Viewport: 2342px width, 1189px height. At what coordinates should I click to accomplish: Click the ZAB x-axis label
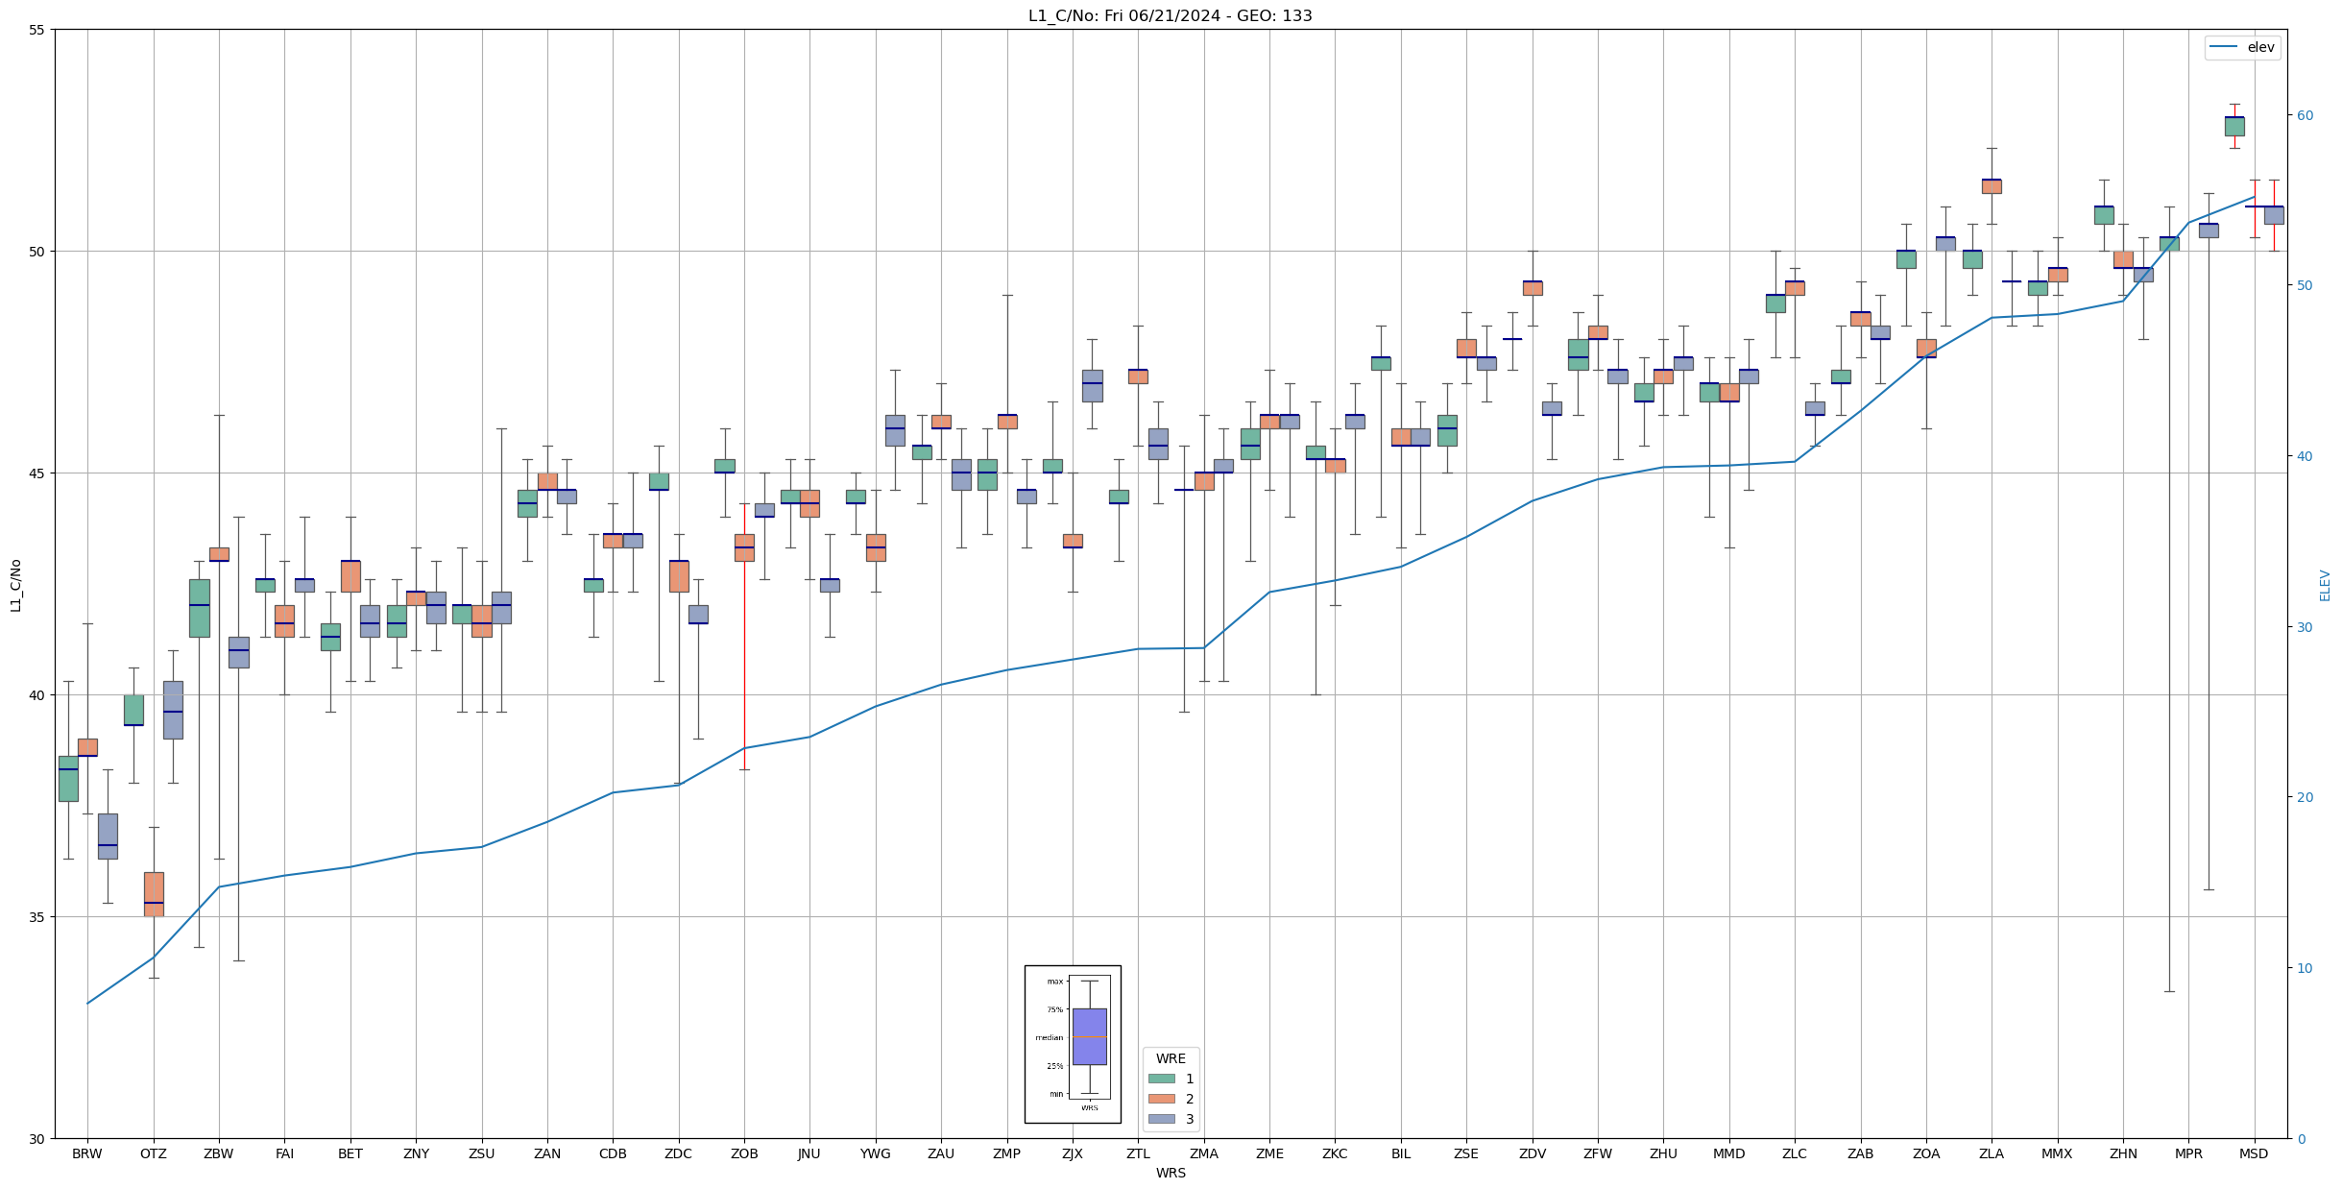click(1861, 1153)
